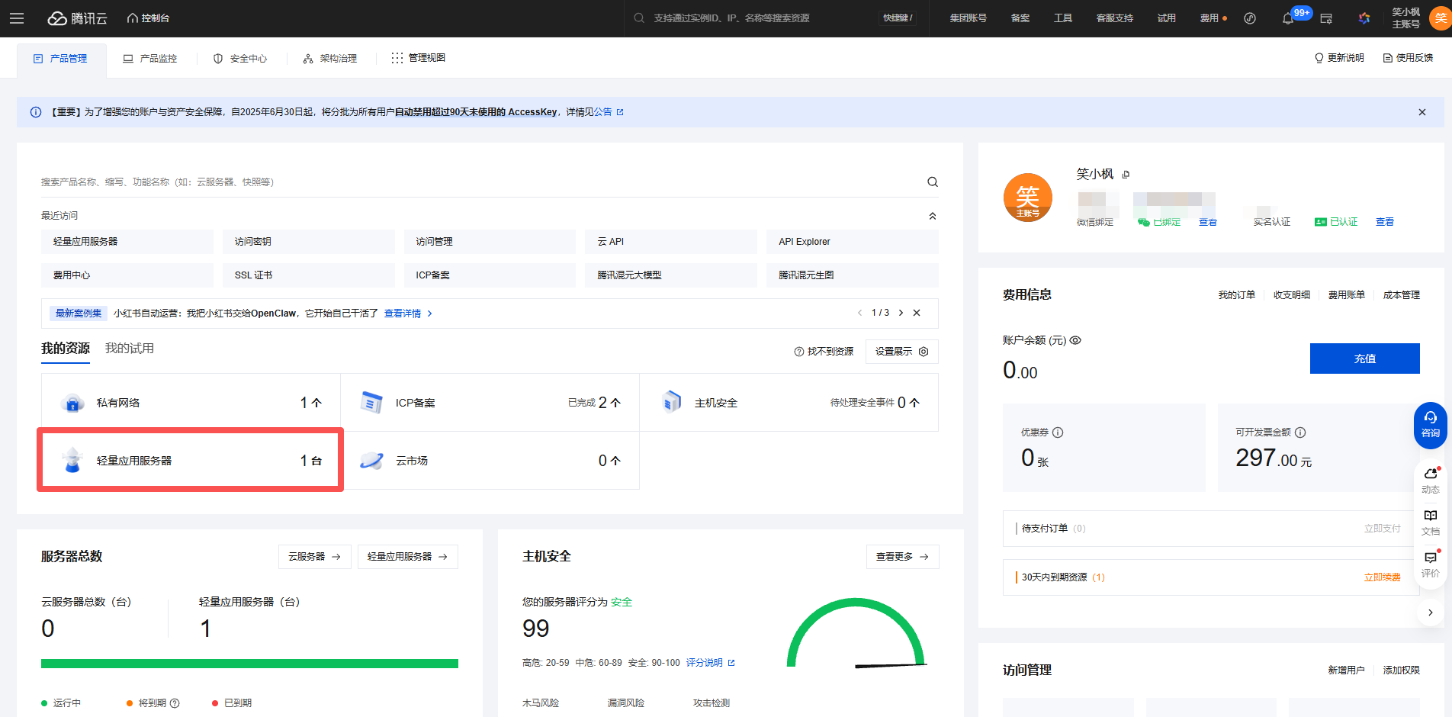
Task: Open the window-with-gear icon in top bar
Action: point(1326,18)
